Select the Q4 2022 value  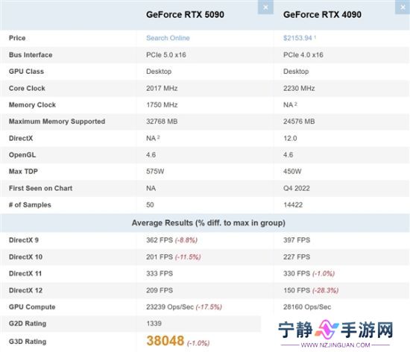(x=297, y=188)
